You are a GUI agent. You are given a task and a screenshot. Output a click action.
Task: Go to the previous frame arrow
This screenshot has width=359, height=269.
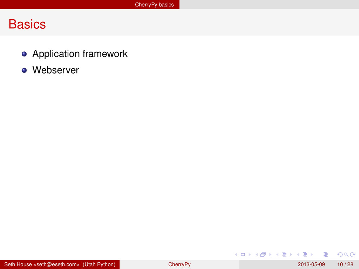257,254
